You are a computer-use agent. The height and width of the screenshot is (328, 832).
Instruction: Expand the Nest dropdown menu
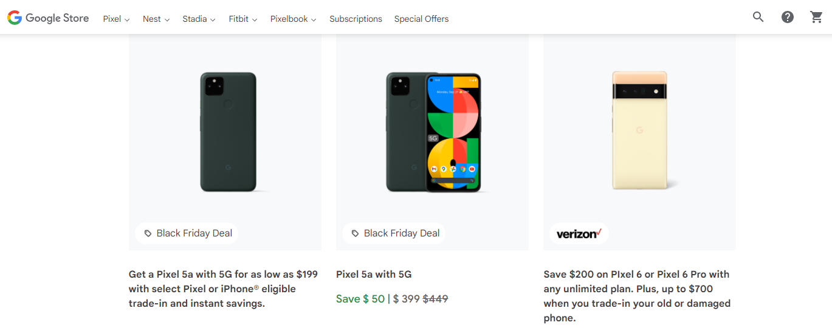[x=156, y=19]
